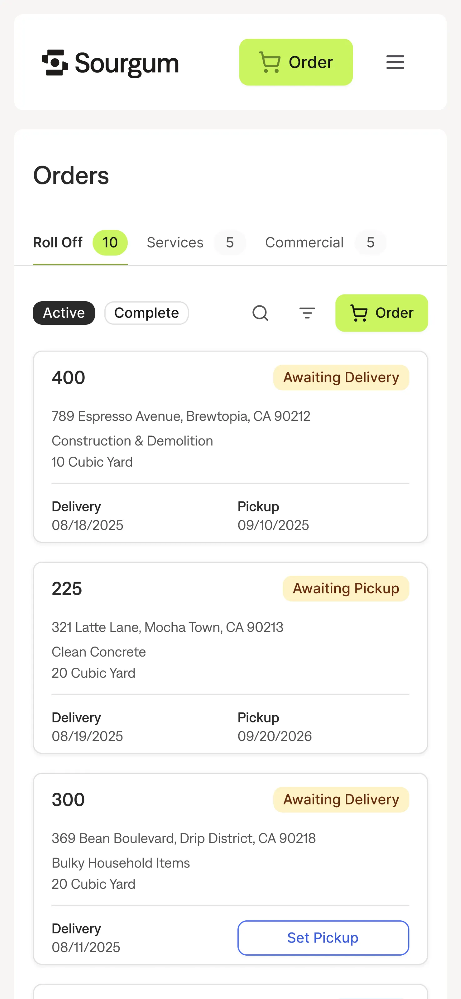
Task: Click Awaiting Pickup badge on order 225
Action: [345, 588]
